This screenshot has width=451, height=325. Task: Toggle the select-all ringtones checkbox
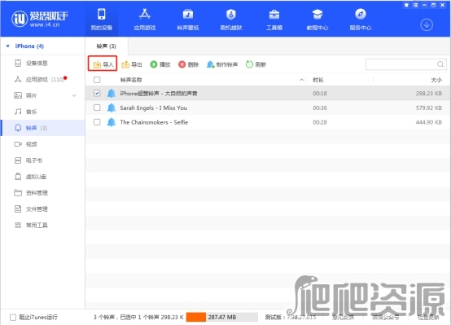click(97, 80)
